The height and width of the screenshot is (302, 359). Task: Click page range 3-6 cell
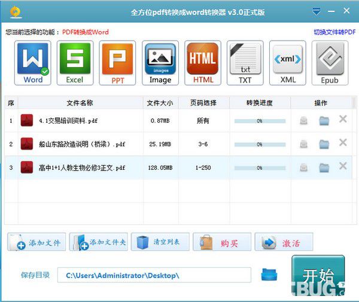[203, 144]
